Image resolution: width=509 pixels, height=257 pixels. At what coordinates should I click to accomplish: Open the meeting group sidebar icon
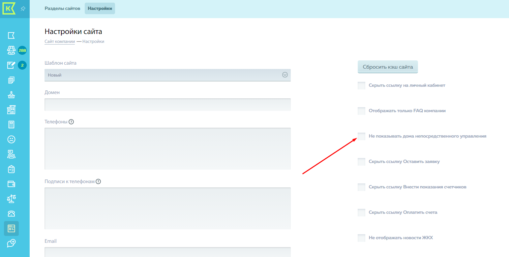pos(11,154)
